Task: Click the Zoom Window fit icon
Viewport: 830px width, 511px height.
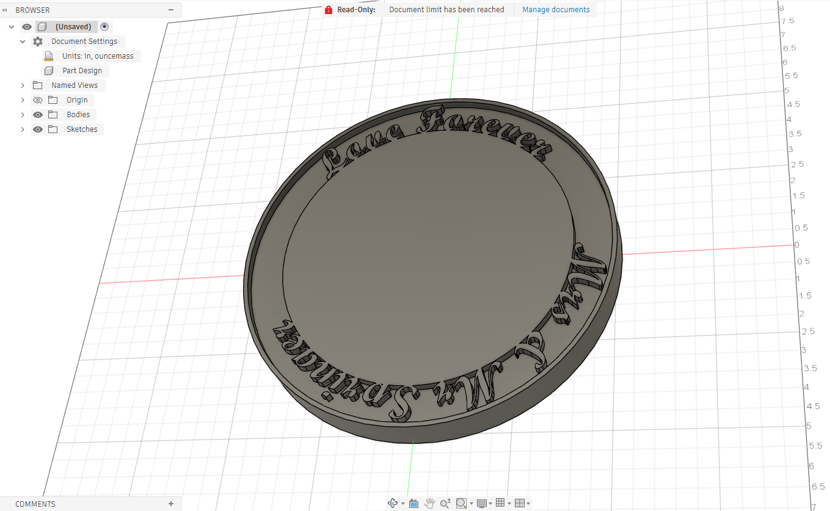Action: coord(461,503)
